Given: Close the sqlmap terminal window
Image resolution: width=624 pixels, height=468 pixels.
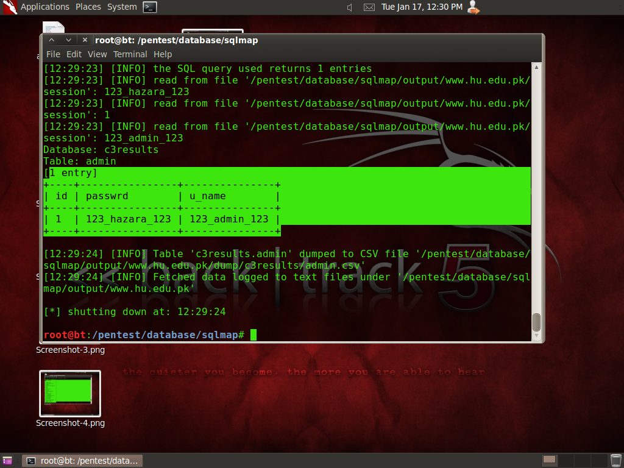Looking at the screenshot, I should click(x=85, y=40).
